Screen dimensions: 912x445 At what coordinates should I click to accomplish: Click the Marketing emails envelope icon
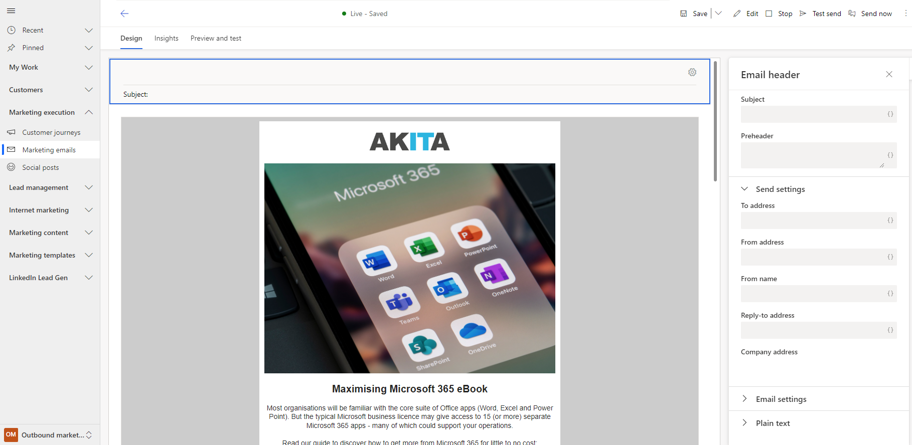(x=11, y=150)
